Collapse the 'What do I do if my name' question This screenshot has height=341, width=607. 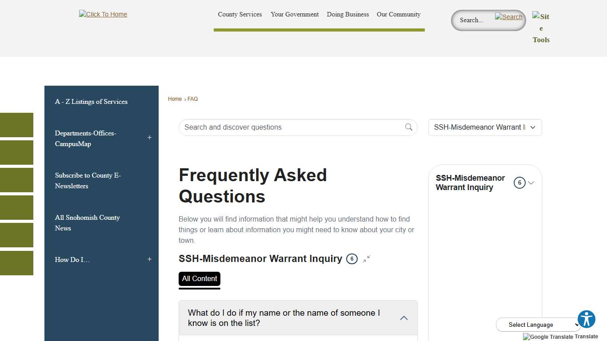tap(404, 317)
